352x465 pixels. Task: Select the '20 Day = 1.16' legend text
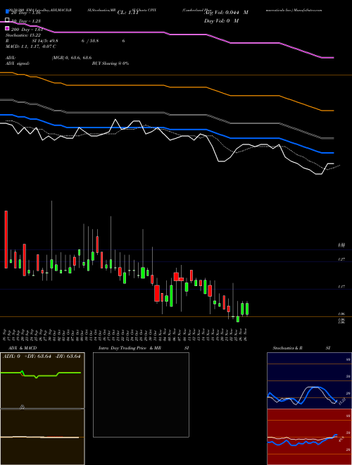(25, 13)
